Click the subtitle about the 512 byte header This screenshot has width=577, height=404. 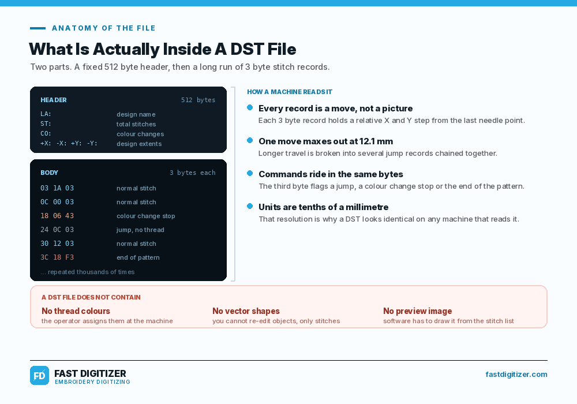pyautogui.click(x=180, y=67)
